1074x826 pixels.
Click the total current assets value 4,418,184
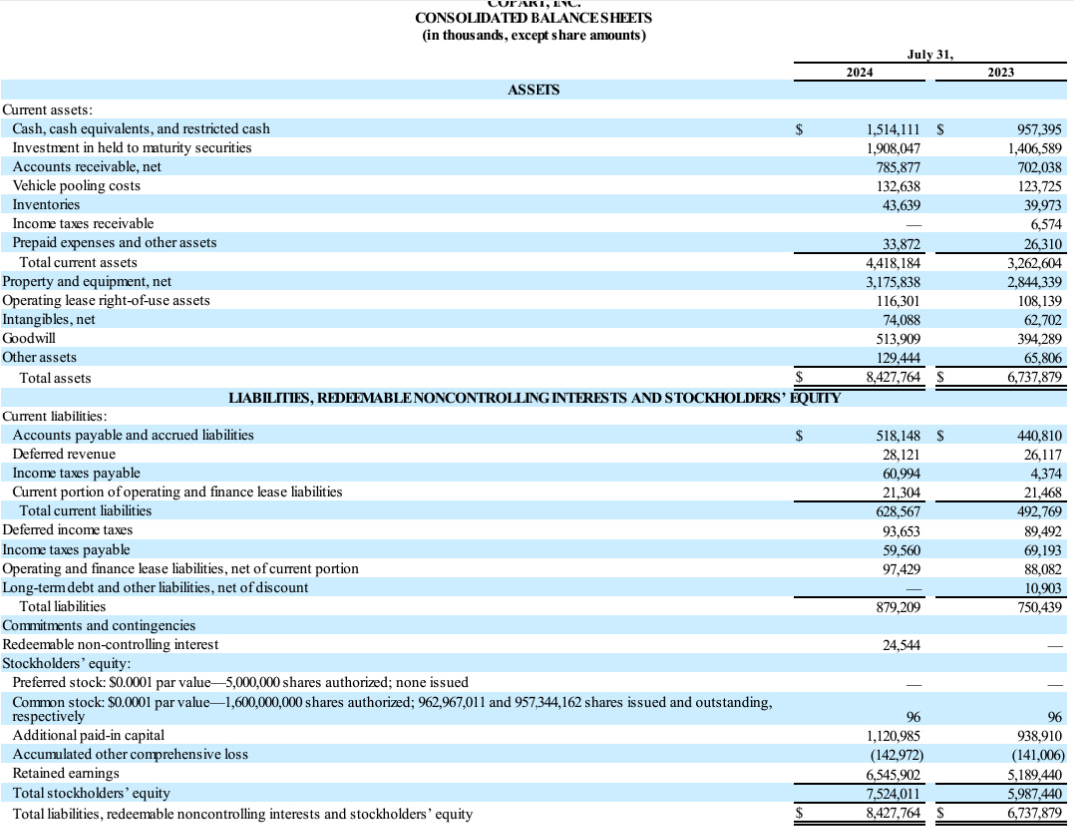tap(893, 263)
